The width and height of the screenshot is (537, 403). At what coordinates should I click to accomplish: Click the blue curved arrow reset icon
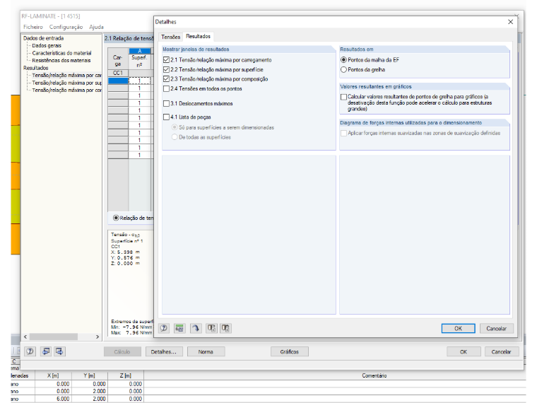coord(196,328)
